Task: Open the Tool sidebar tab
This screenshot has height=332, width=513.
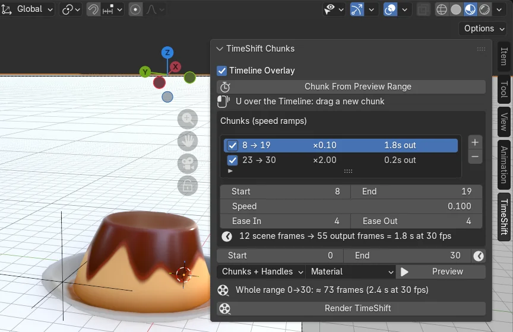Action: pyautogui.click(x=504, y=90)
